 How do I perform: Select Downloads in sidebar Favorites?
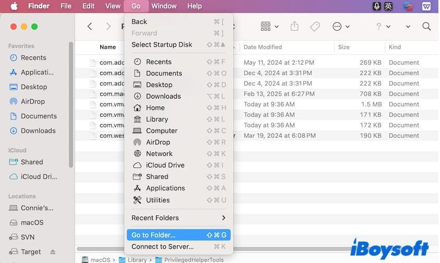(x=38, y=131)
